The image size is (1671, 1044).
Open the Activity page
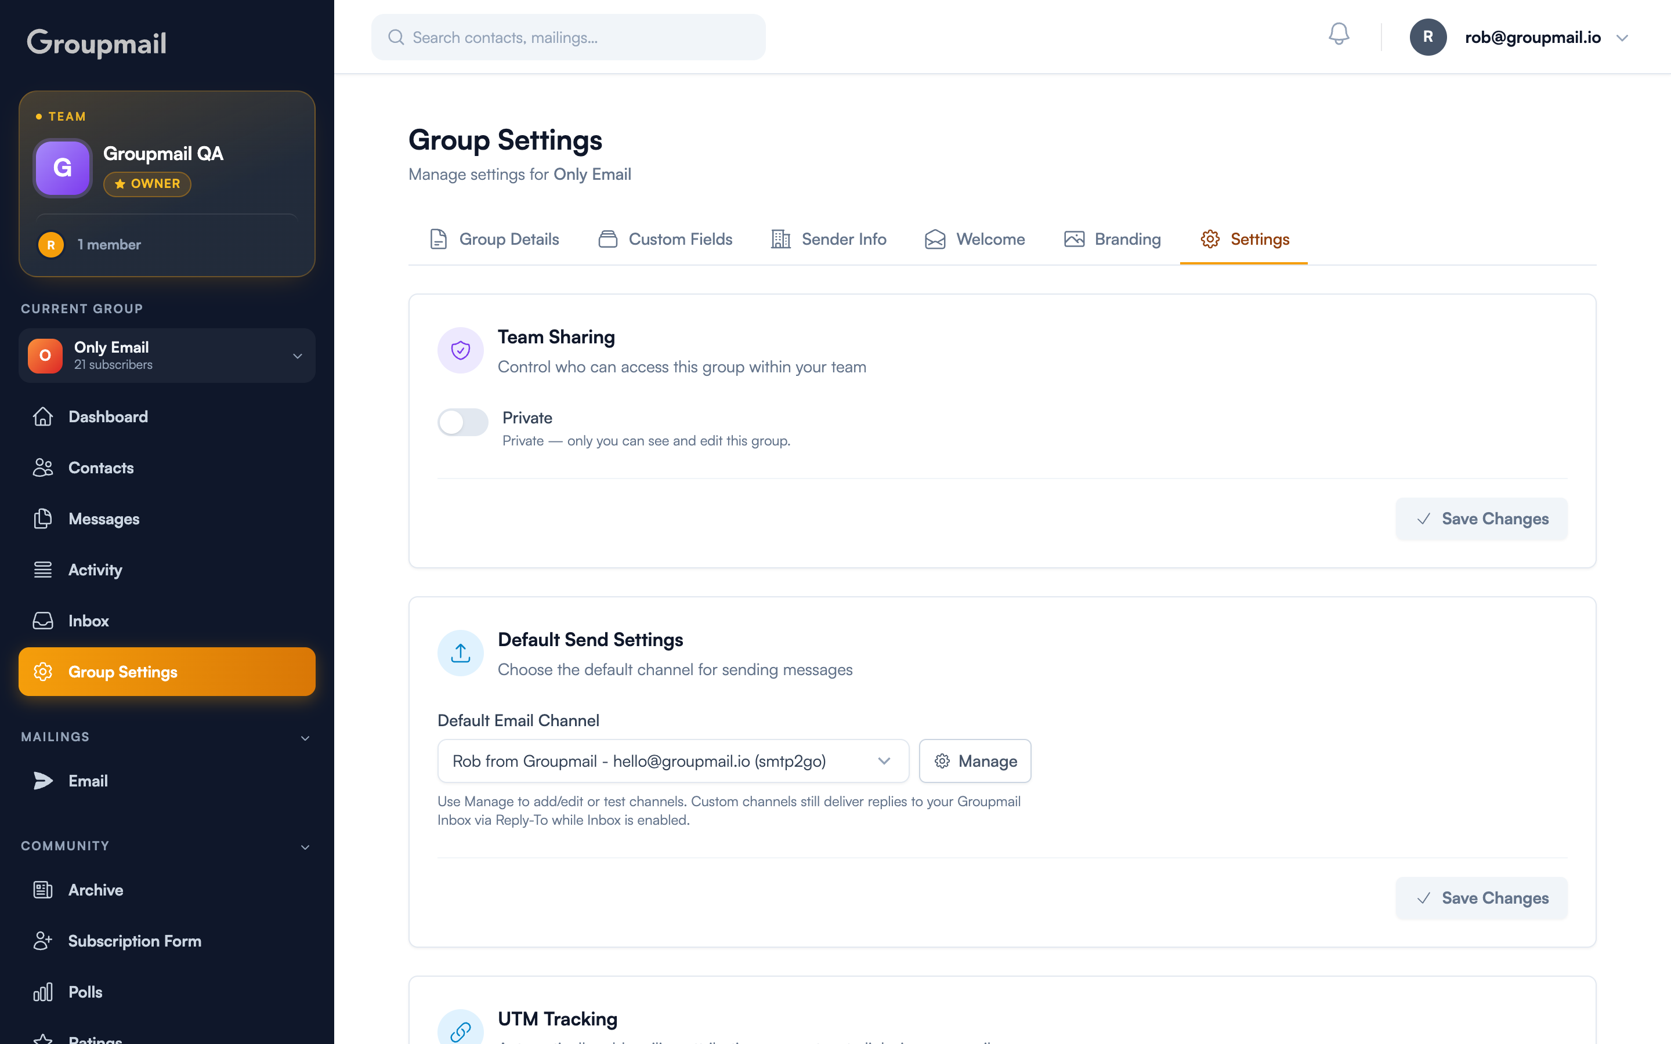pos(167,570)
